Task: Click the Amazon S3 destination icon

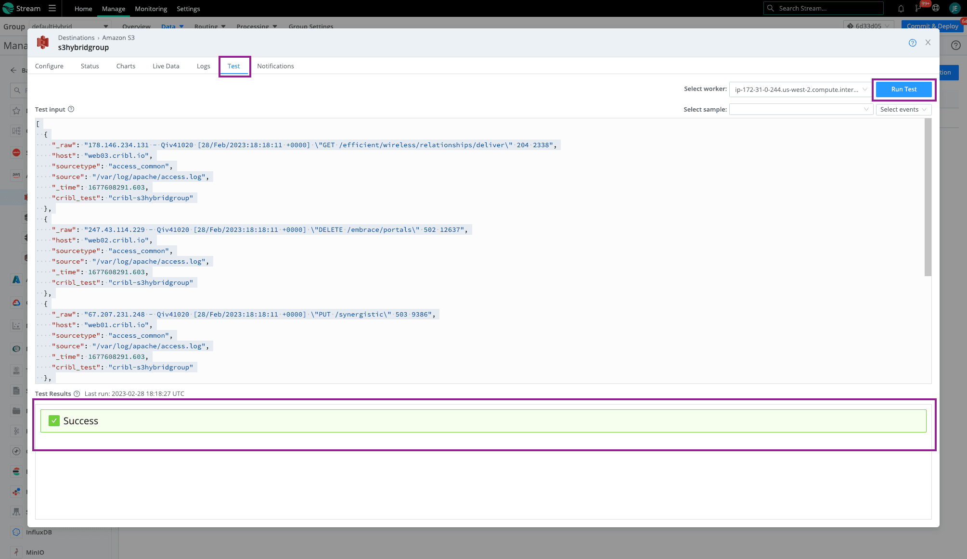Action: (x=43, y=42)
